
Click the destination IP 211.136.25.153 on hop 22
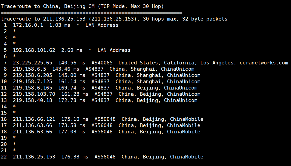coord(34,157)
